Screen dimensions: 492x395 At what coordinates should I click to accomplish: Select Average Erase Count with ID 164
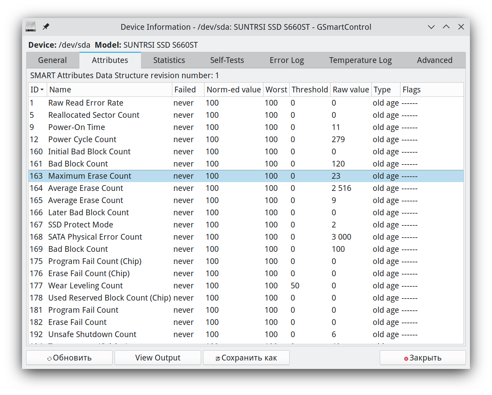pyautogui.click(x=246, y=188)
